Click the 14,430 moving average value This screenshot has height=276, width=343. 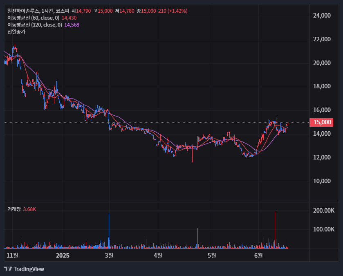coord(69,18)
